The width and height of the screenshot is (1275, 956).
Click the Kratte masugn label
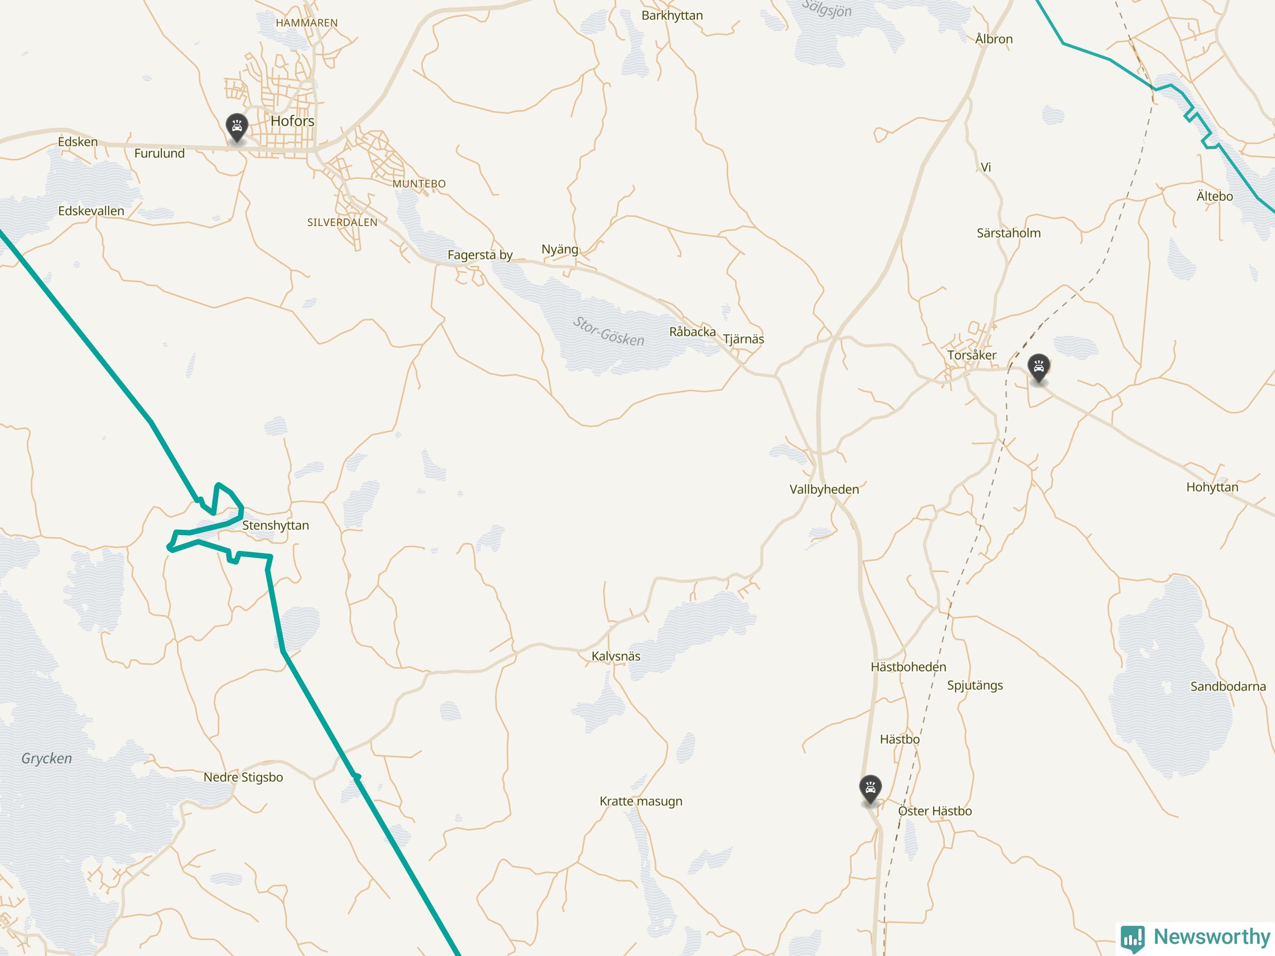tap(641, 801)
